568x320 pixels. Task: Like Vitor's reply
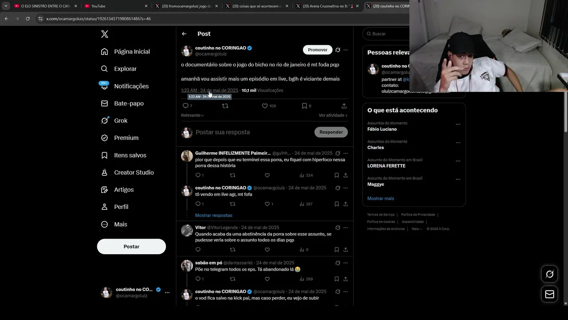click(267, 250)
